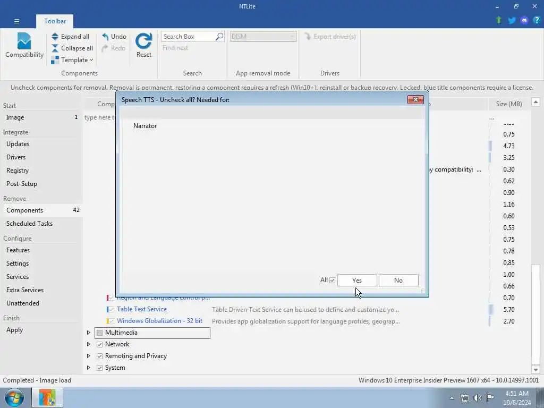Open the DISM app removal mode dropdown
544x408 pixels.
(263, 37)
